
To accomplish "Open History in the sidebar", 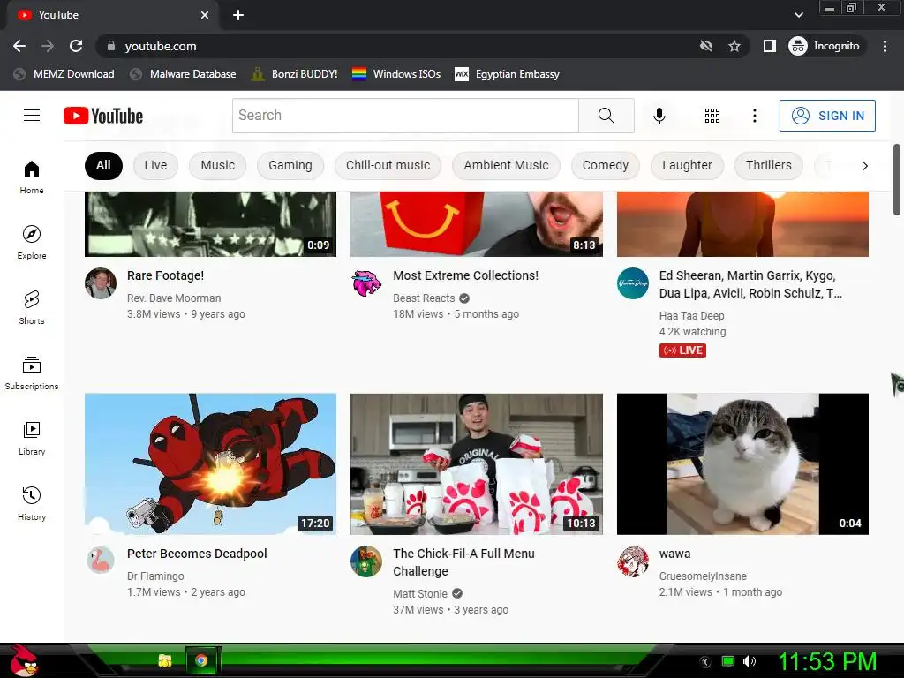I will click(32, 503).
